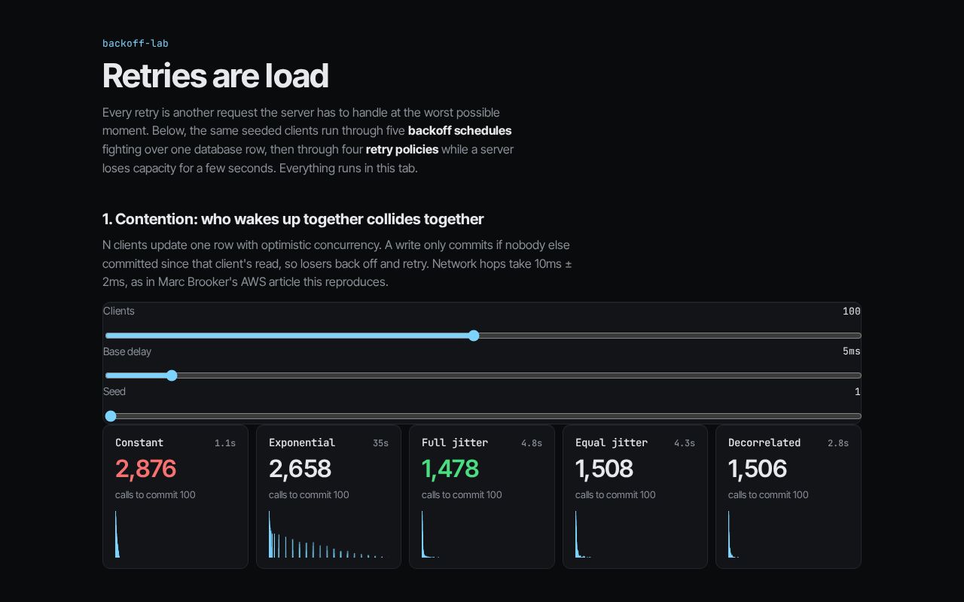
Task: Click the "Clients" slider label
Action: pyautogui.click(x=119, y=312)
